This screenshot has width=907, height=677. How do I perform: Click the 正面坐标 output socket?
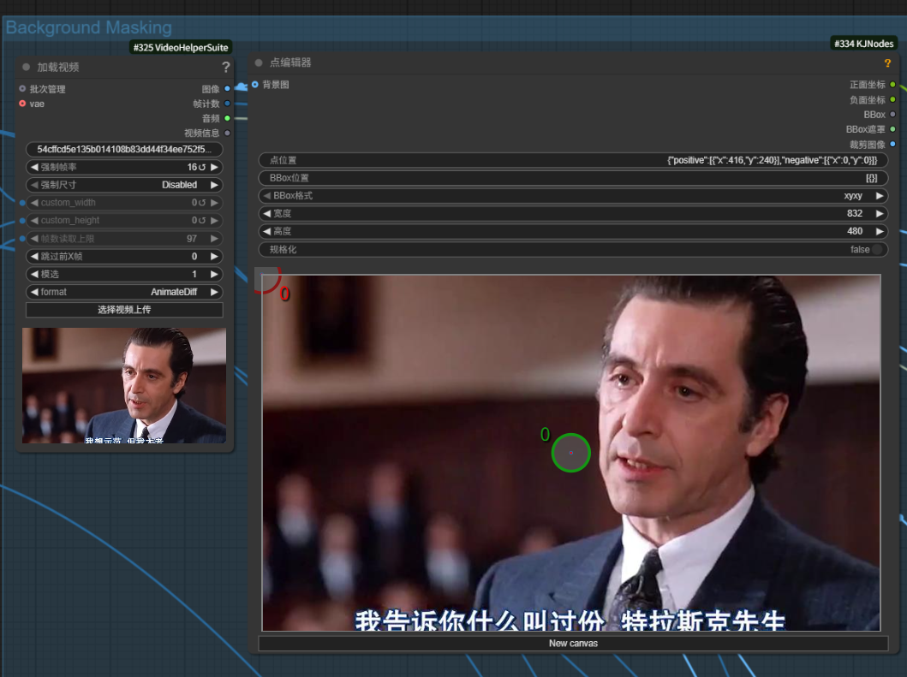tap(892, 85)
